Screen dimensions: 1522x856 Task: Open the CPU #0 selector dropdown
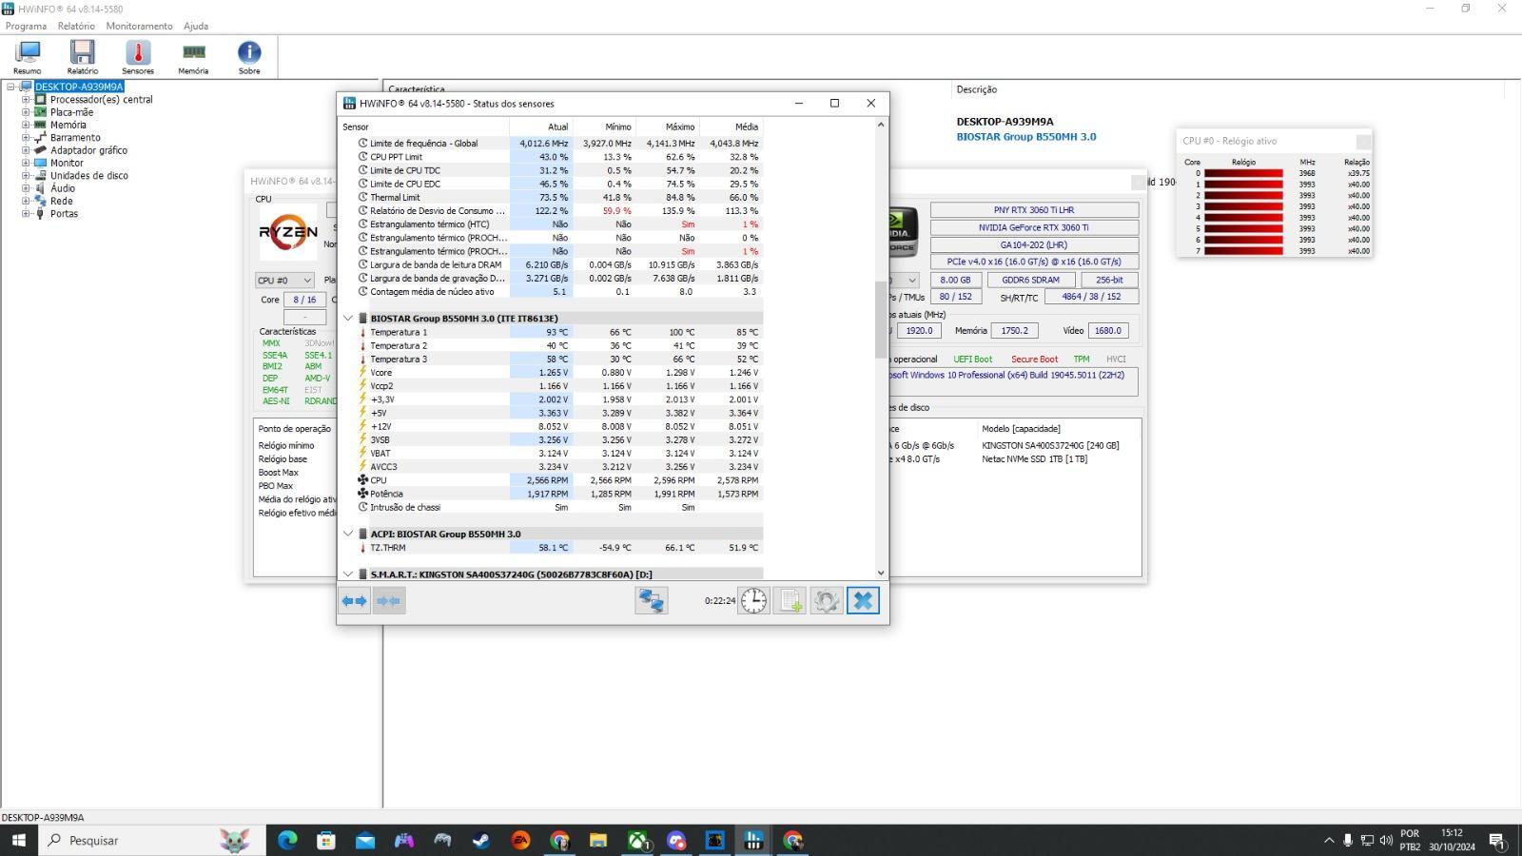[284, 280]
